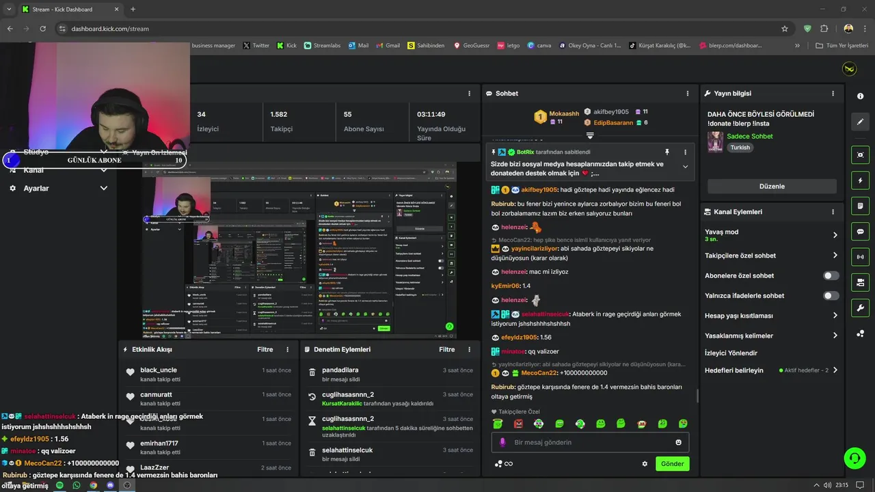
Task: Unpin the BotRix pinned message
Action: 667,152
